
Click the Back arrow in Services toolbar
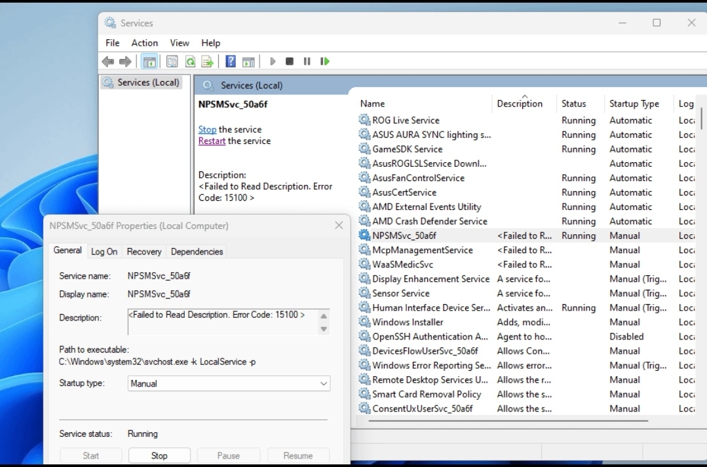click(107, 61)
